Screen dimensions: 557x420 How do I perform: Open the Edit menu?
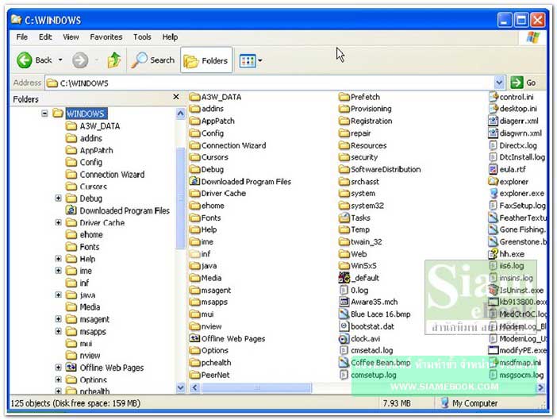45,37
